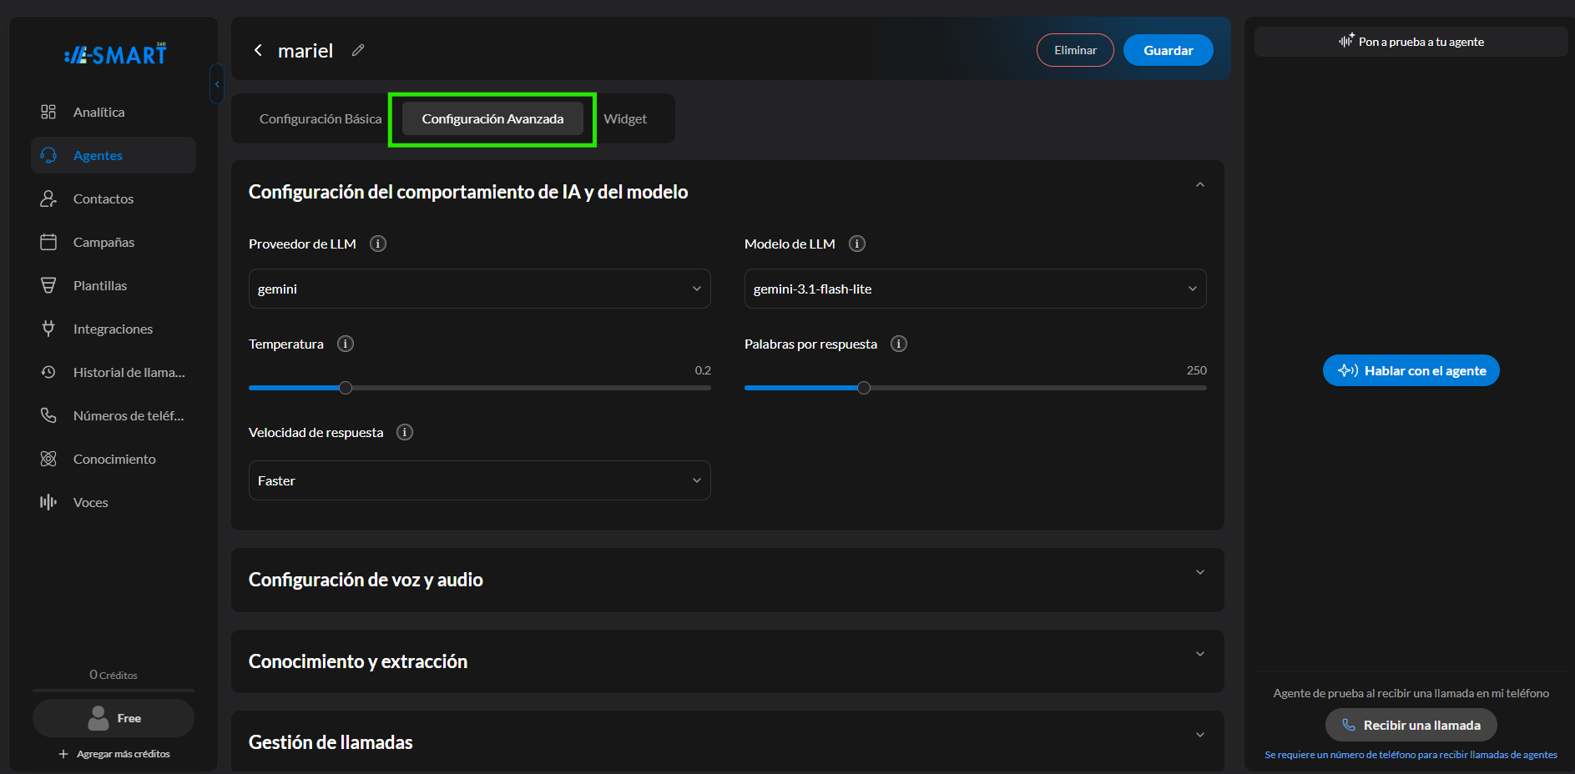
Task: Expand Configuración de voz y audio section
Action: point(1200,572)
